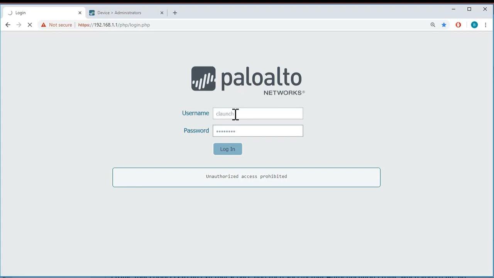Click the browser forward arrow
This screenshot has width=494, height=278.
click(19, 25)
